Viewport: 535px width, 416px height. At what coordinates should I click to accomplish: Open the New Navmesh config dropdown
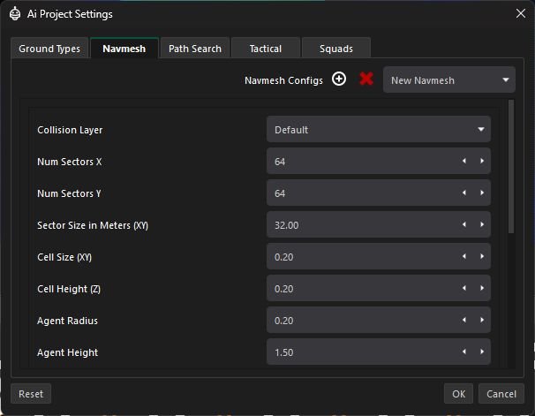449,79
